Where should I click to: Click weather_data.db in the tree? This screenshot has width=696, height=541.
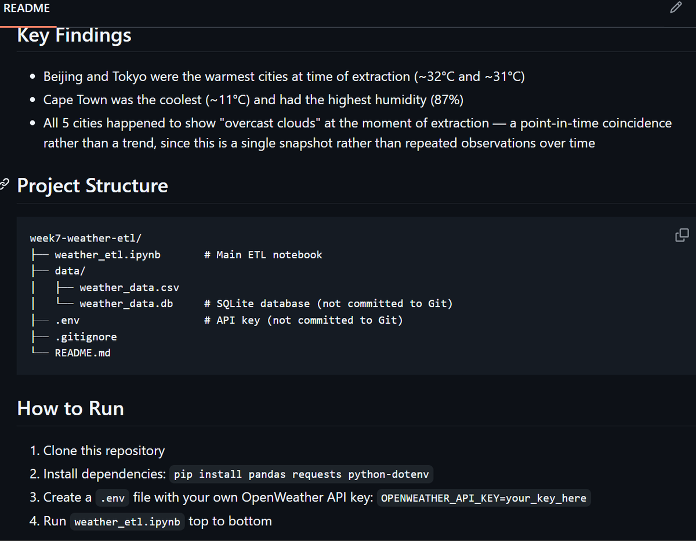[x=126, y=304]
